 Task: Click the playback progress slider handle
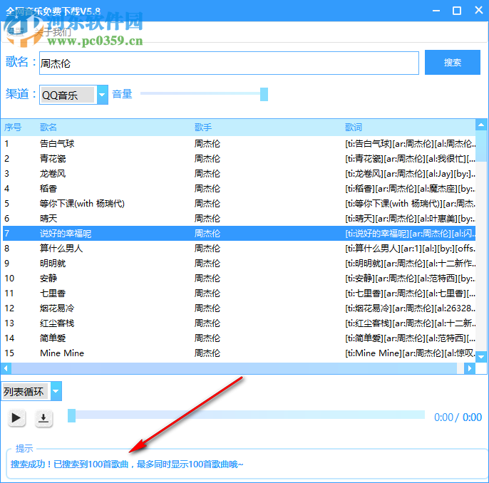(x=72, y=415)
